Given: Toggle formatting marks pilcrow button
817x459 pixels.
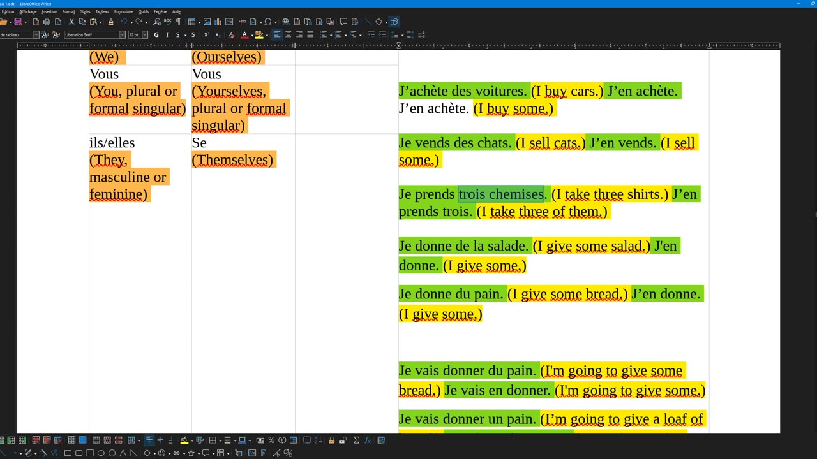Looking at the screenshot, I should (178, 22).
